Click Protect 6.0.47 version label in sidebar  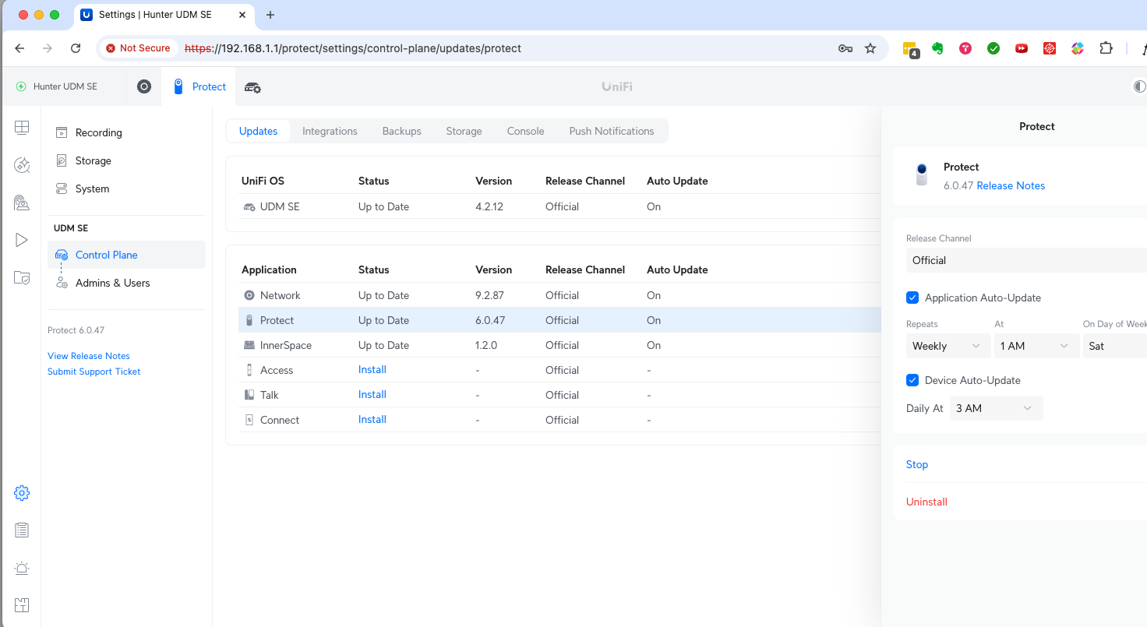tap(76, 330)
